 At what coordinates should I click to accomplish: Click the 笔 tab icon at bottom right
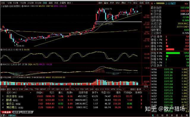153,116
